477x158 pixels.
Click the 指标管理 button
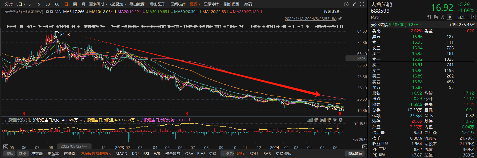(355, 153)
